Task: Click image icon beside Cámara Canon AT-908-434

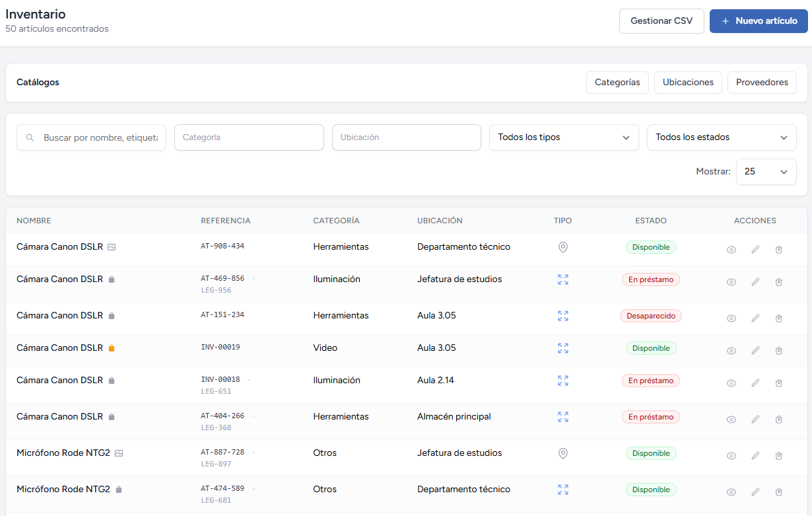Action: click(112, 247)
